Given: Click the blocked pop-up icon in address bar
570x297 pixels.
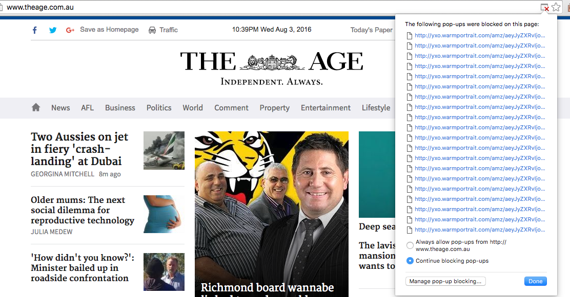Looking at the screenshot, I should [x=544, y=7].
